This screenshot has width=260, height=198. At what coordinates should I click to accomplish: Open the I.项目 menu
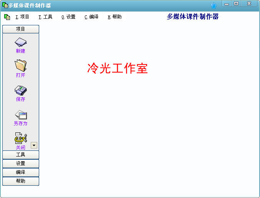(x=22, y=17)
